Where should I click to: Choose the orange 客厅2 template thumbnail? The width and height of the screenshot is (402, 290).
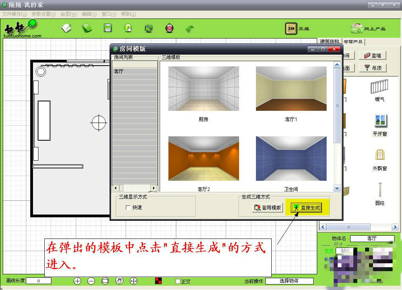tap(204, 158)
